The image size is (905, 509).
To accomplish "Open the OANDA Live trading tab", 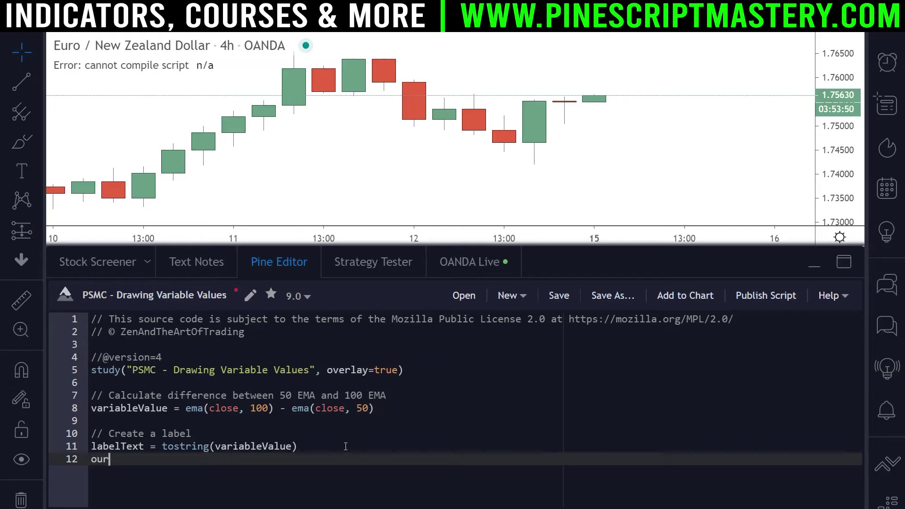I will click(x=474, y=262).
